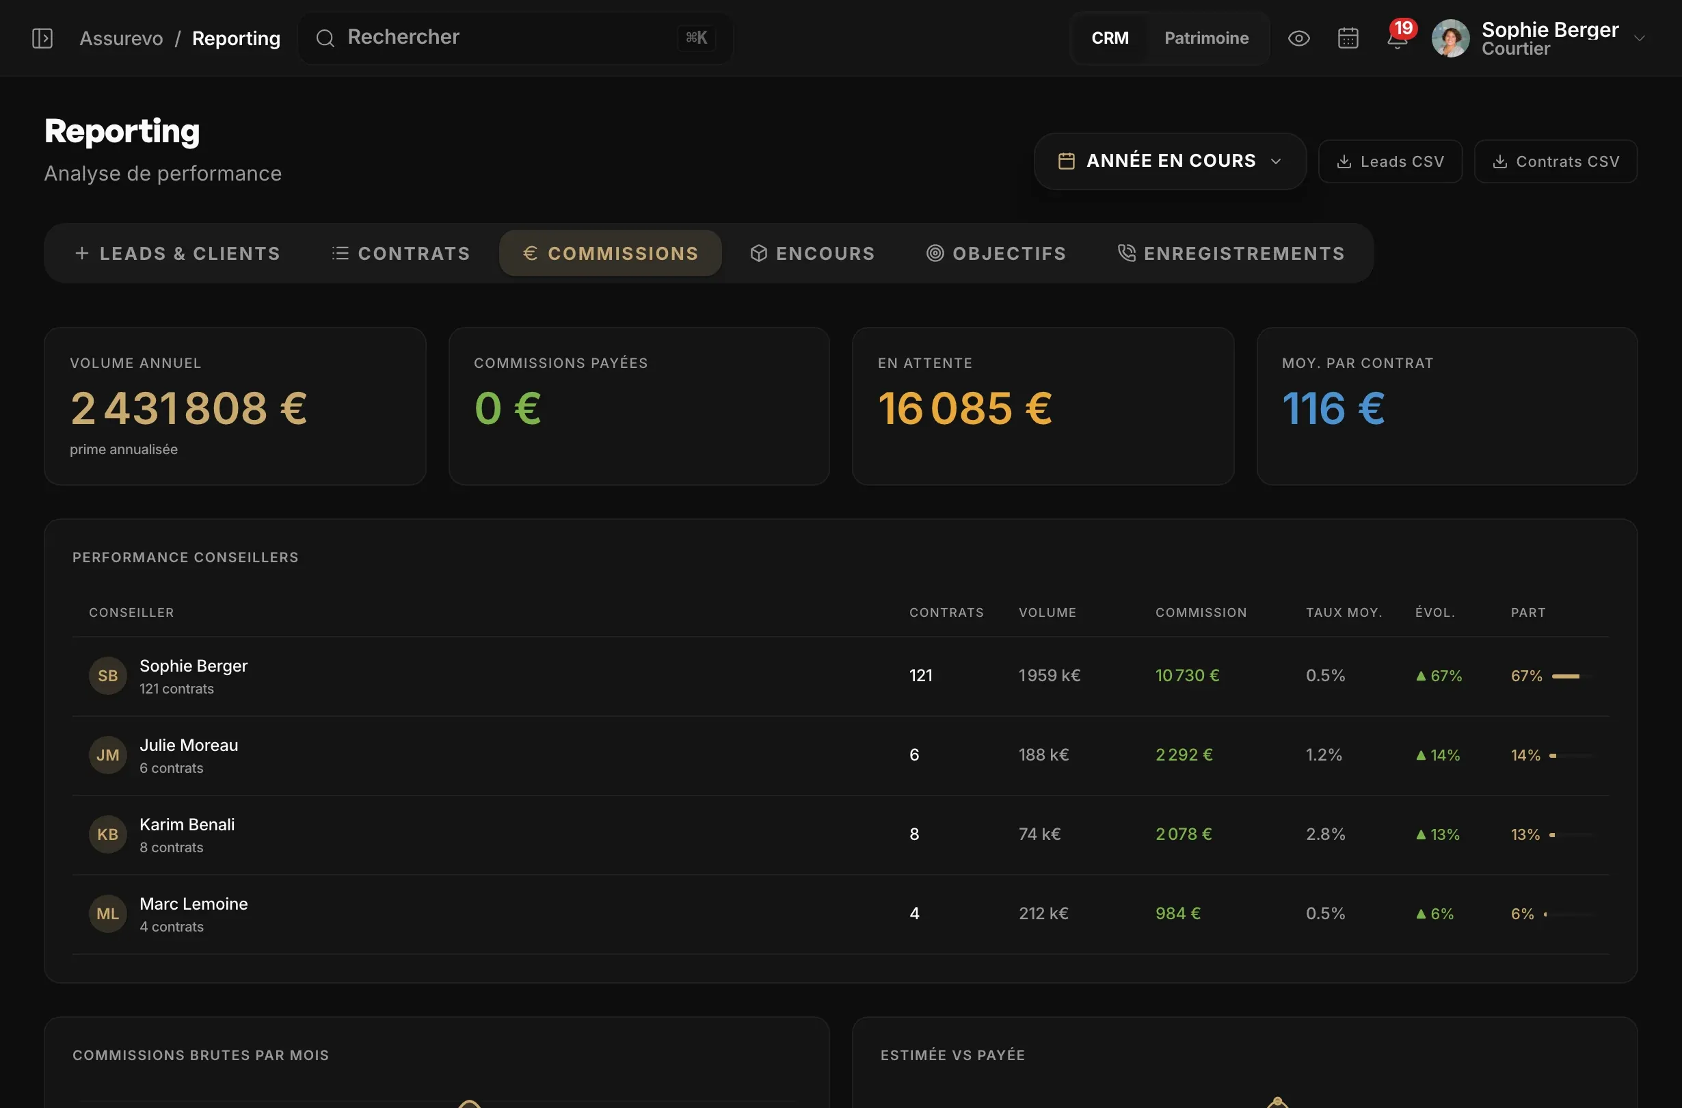
Task: Open notifications bell with 19 badge
Action: 1398,37
